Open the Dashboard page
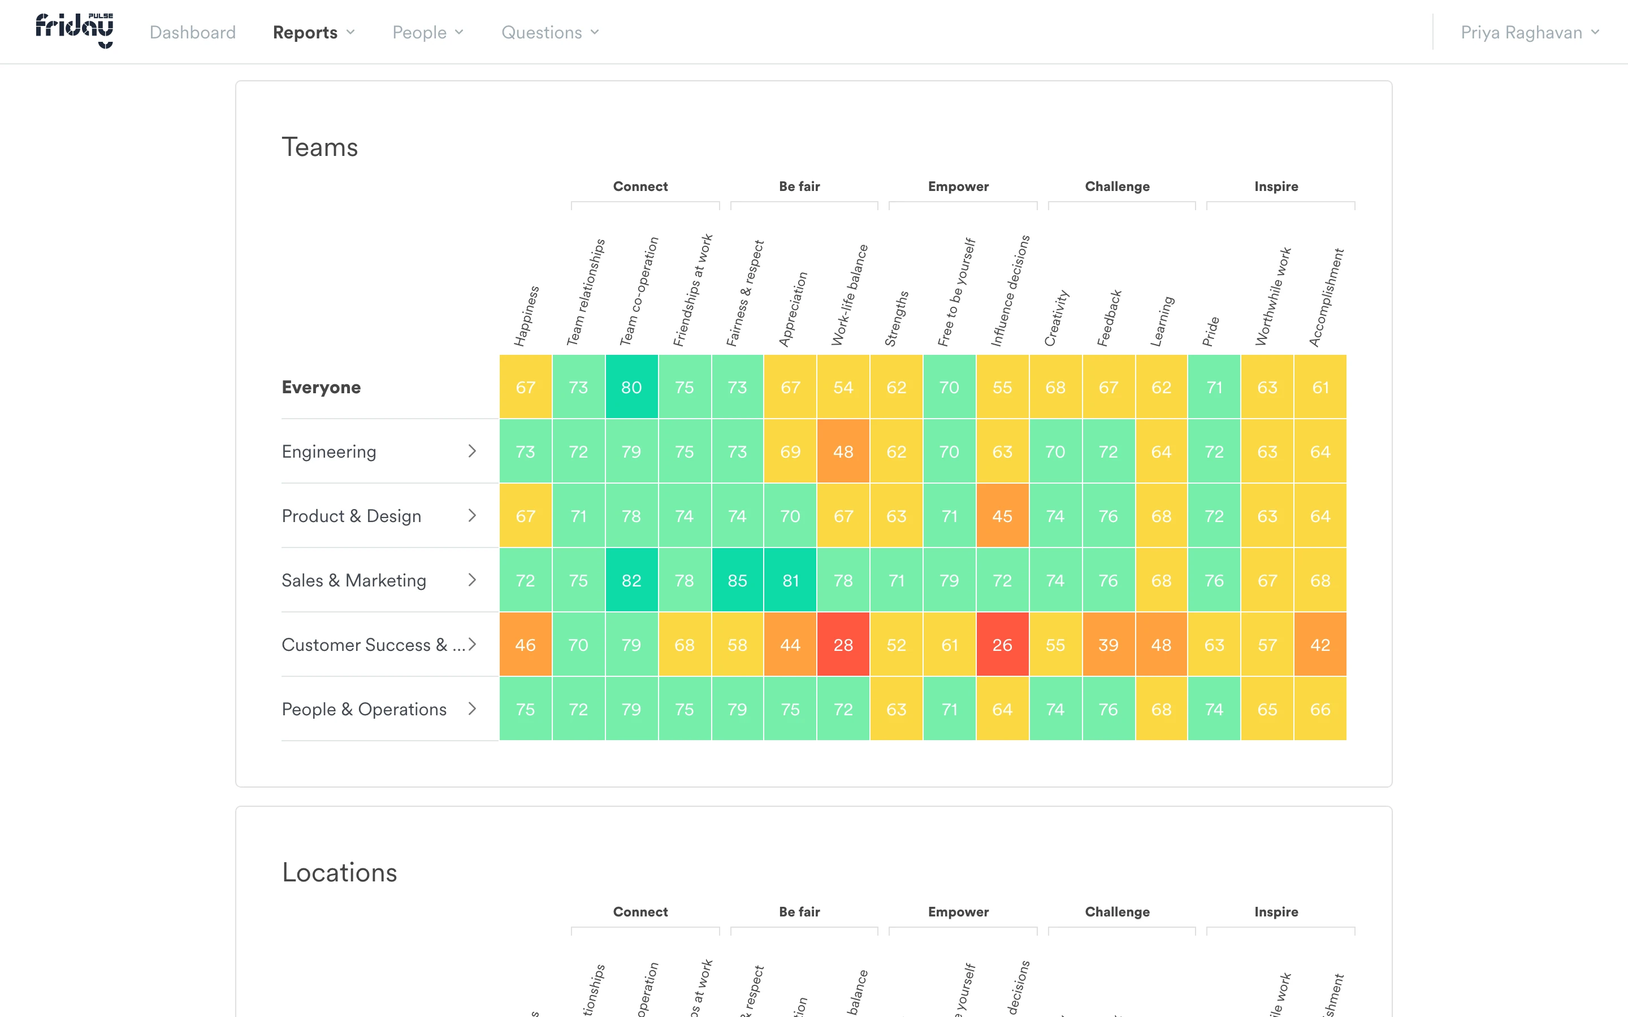Viewport: 1628px width, 1017px height. (x=192, y=32)
